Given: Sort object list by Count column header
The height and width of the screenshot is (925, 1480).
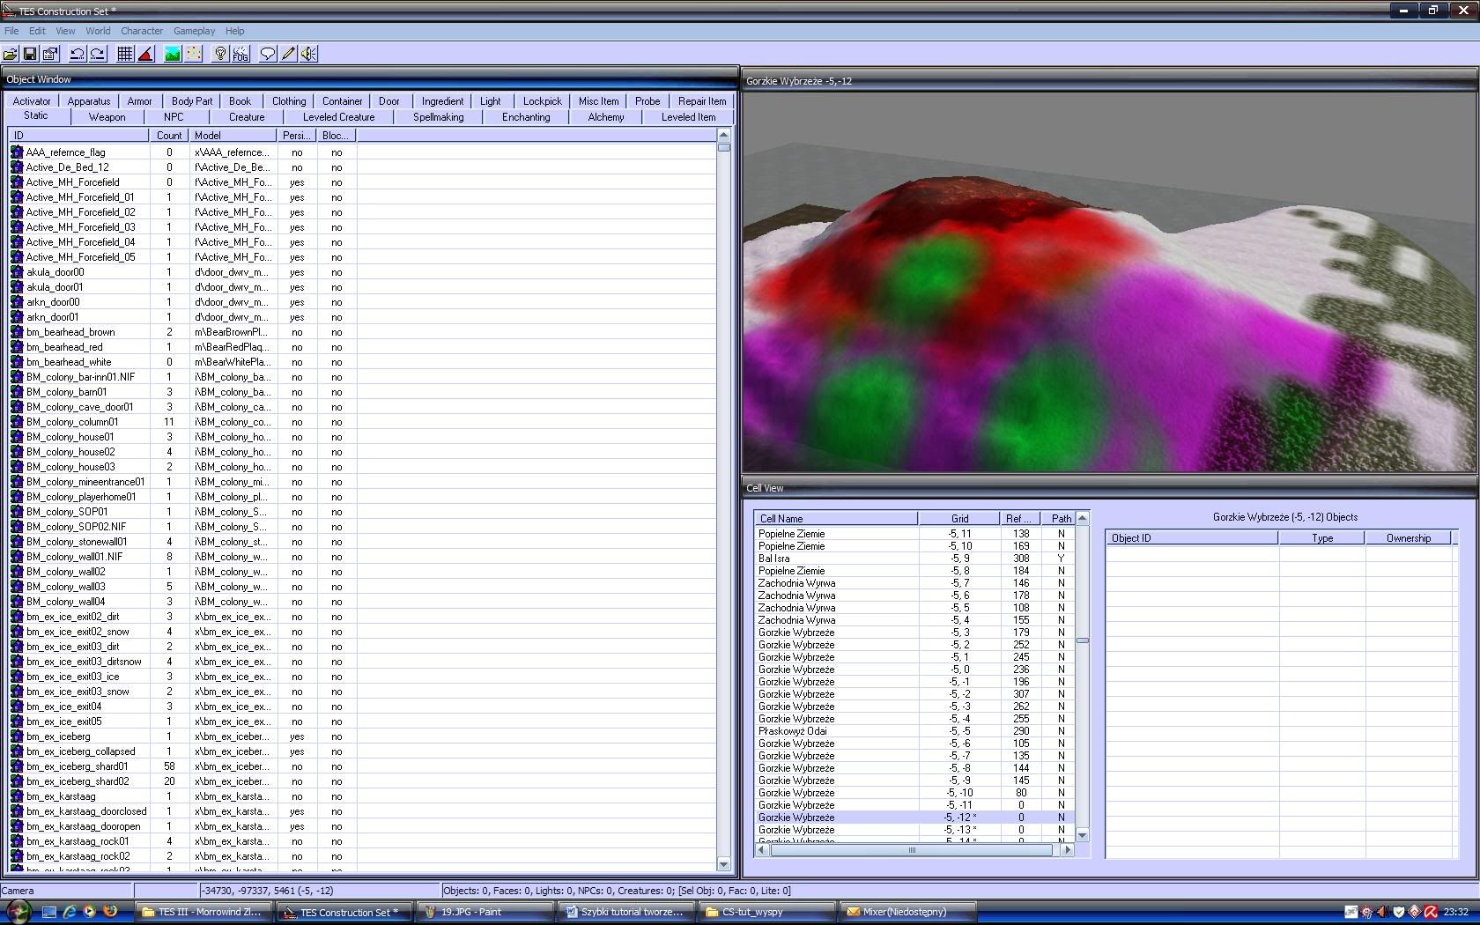Looking at the screenshot, I should (169, 136).
